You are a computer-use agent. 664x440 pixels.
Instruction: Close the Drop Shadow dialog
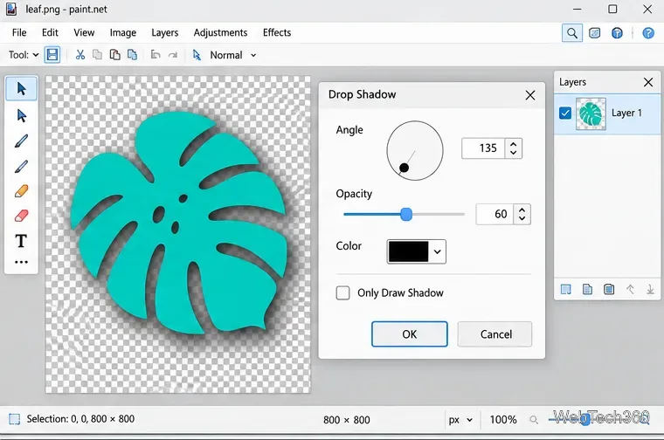click(x=530, y=95)
